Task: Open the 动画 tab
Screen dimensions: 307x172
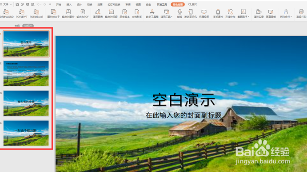Action: point(100,4)
